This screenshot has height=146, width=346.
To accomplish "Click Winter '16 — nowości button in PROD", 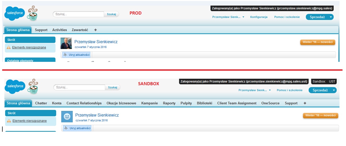I will click(x=318, y=42).
